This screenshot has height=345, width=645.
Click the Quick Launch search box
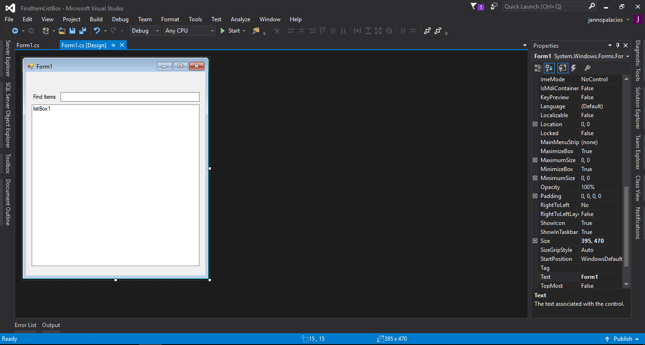[545, 7]
